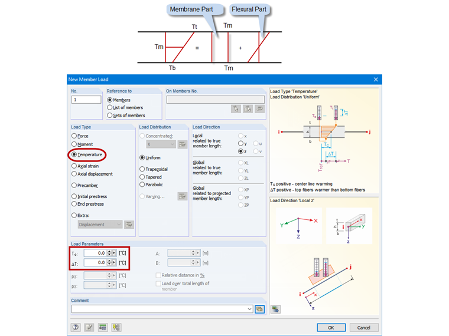Image resolution: width=449 pixels, height=336 pixels.
Task: Open ΔT value arrow menu
Action: (x=114, y=262)
